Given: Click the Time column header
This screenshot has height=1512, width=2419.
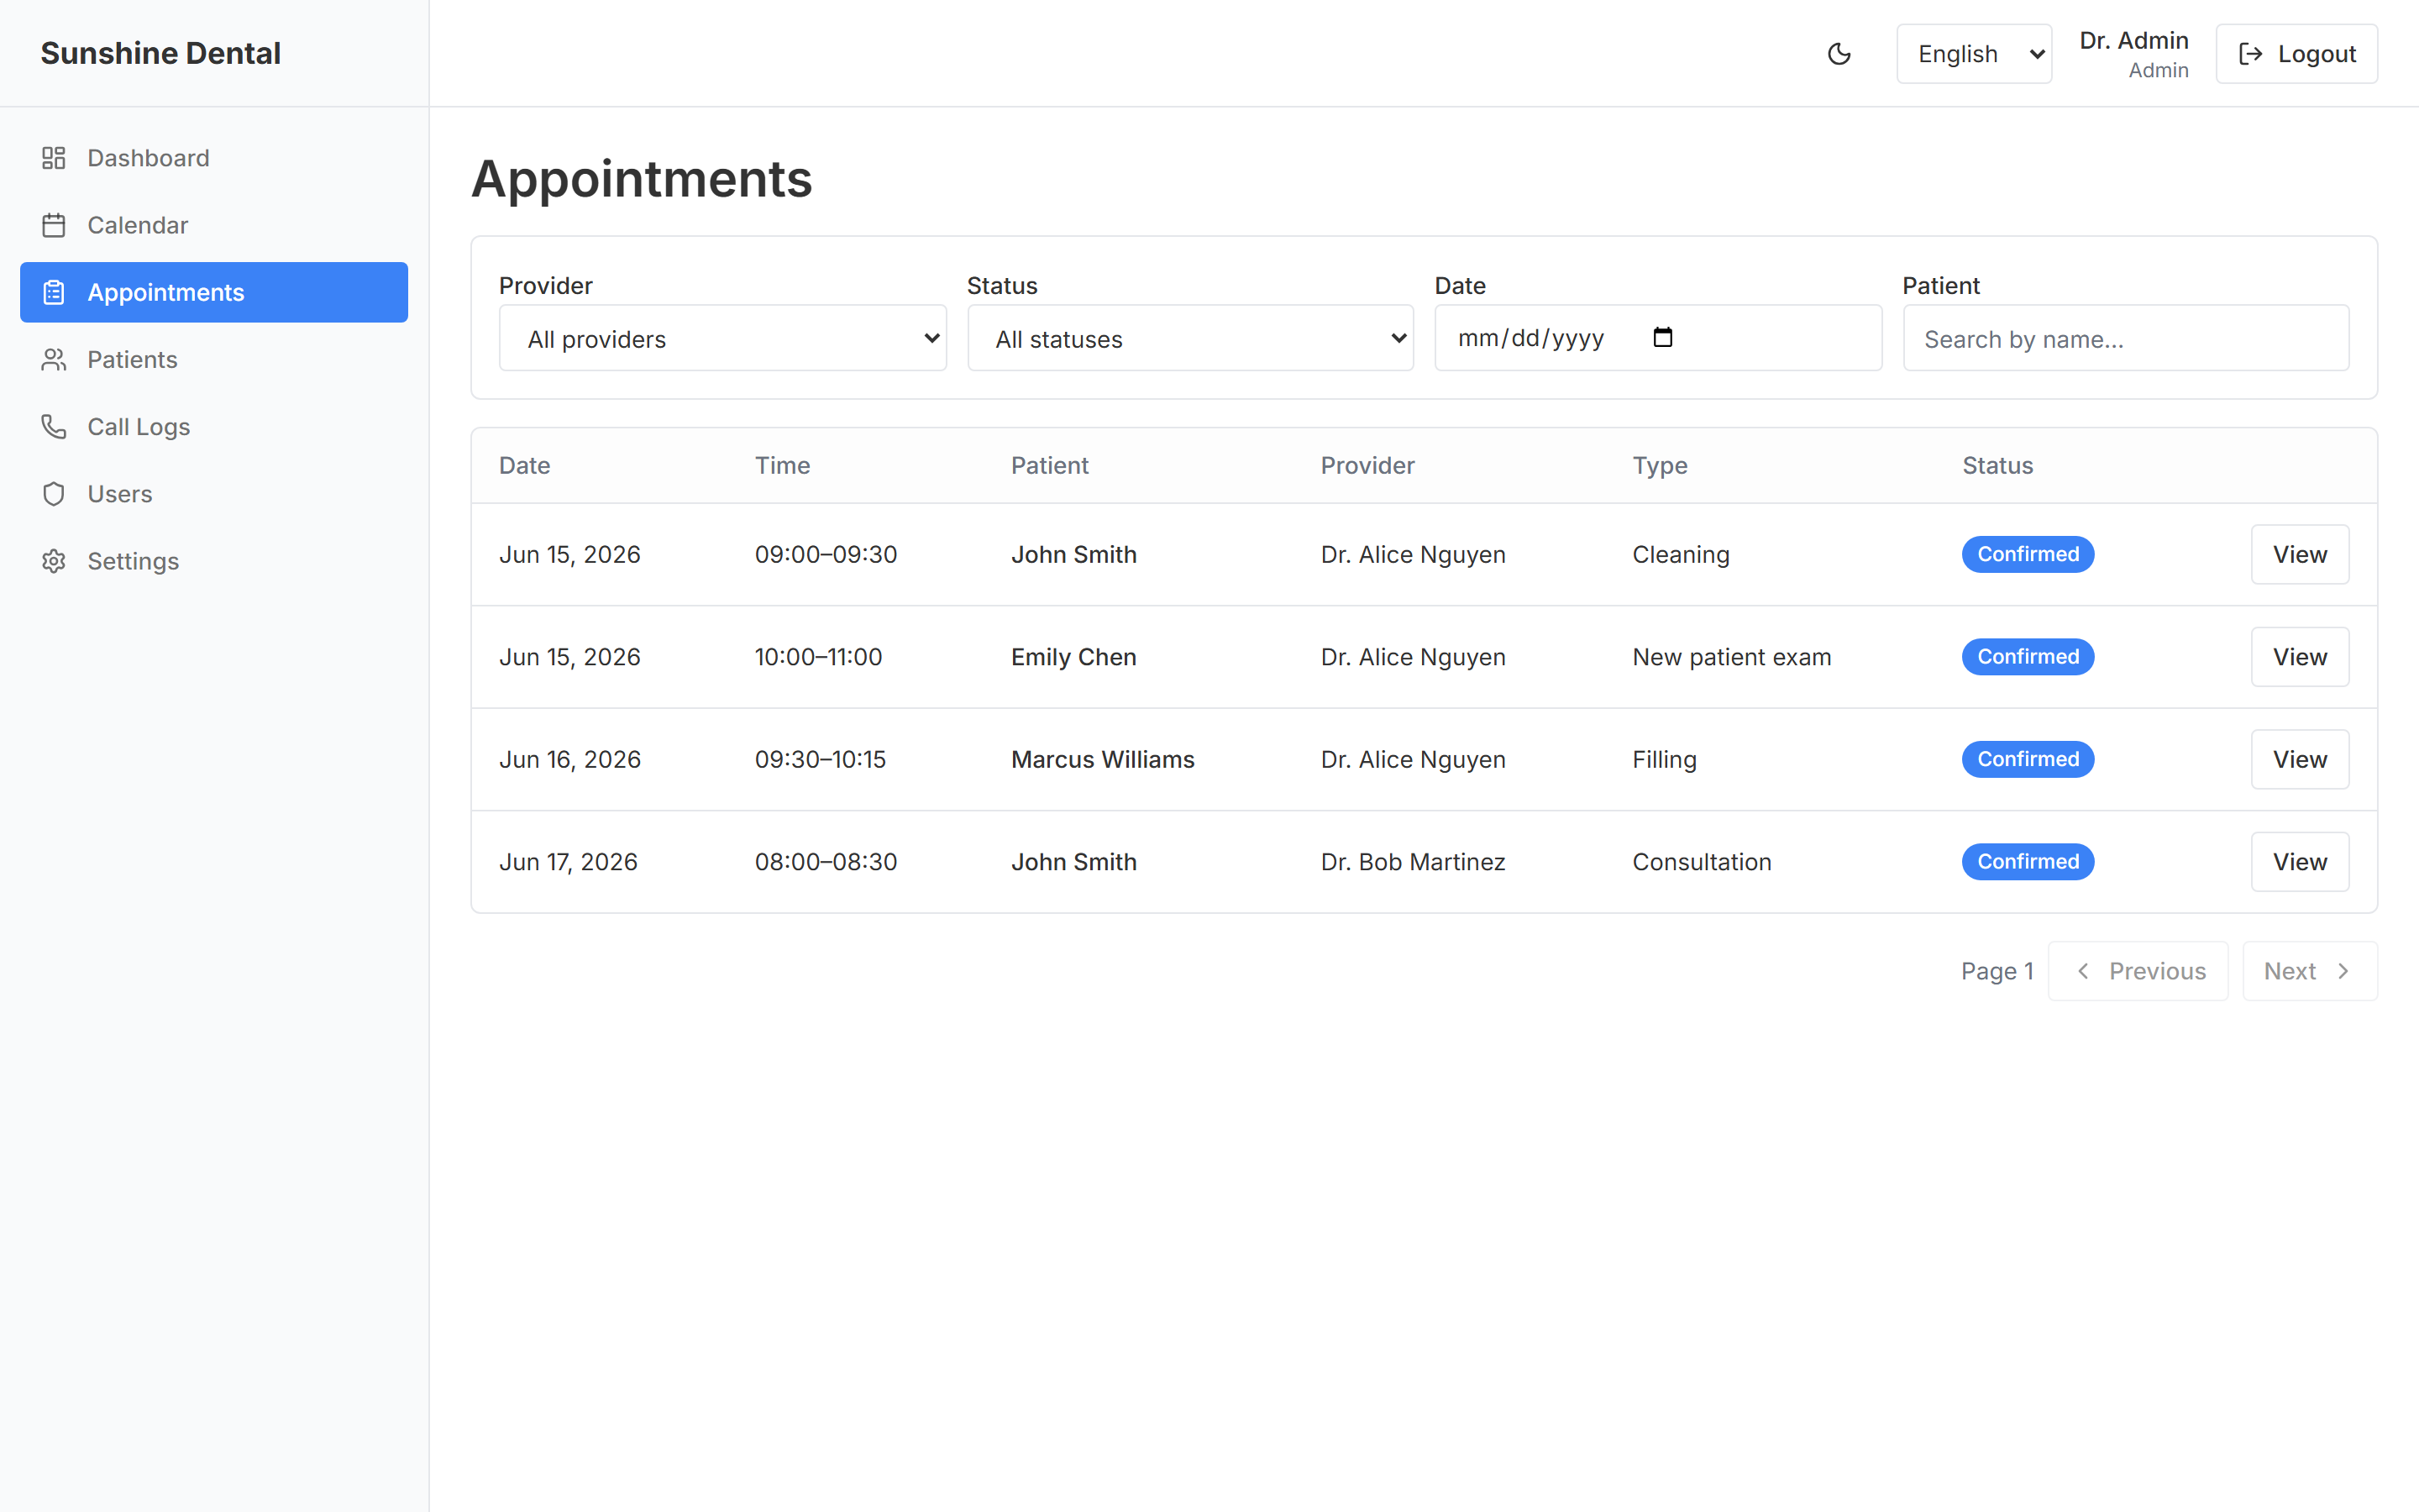Looking at the screenshot, I should [x=783, y=465].
